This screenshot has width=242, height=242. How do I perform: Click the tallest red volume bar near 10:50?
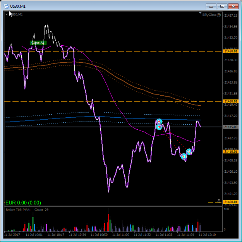(x=109, y=222)
